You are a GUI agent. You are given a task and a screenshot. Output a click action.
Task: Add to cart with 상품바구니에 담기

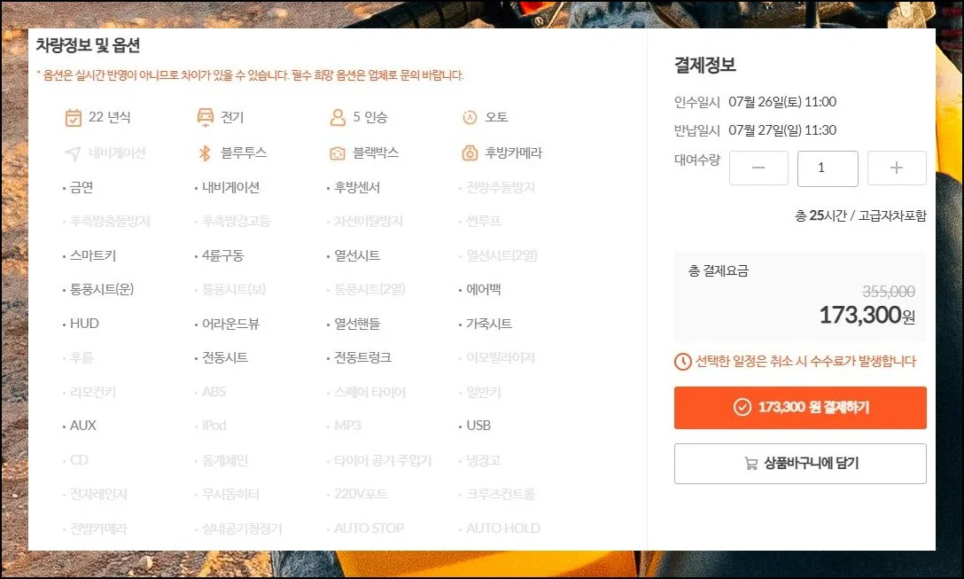[800, 464]
